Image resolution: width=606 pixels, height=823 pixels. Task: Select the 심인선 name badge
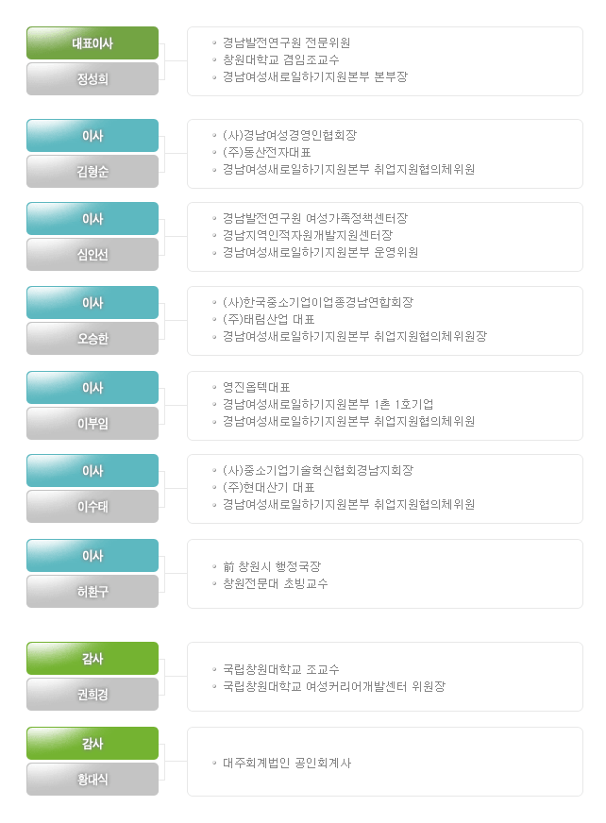[93, 254]
